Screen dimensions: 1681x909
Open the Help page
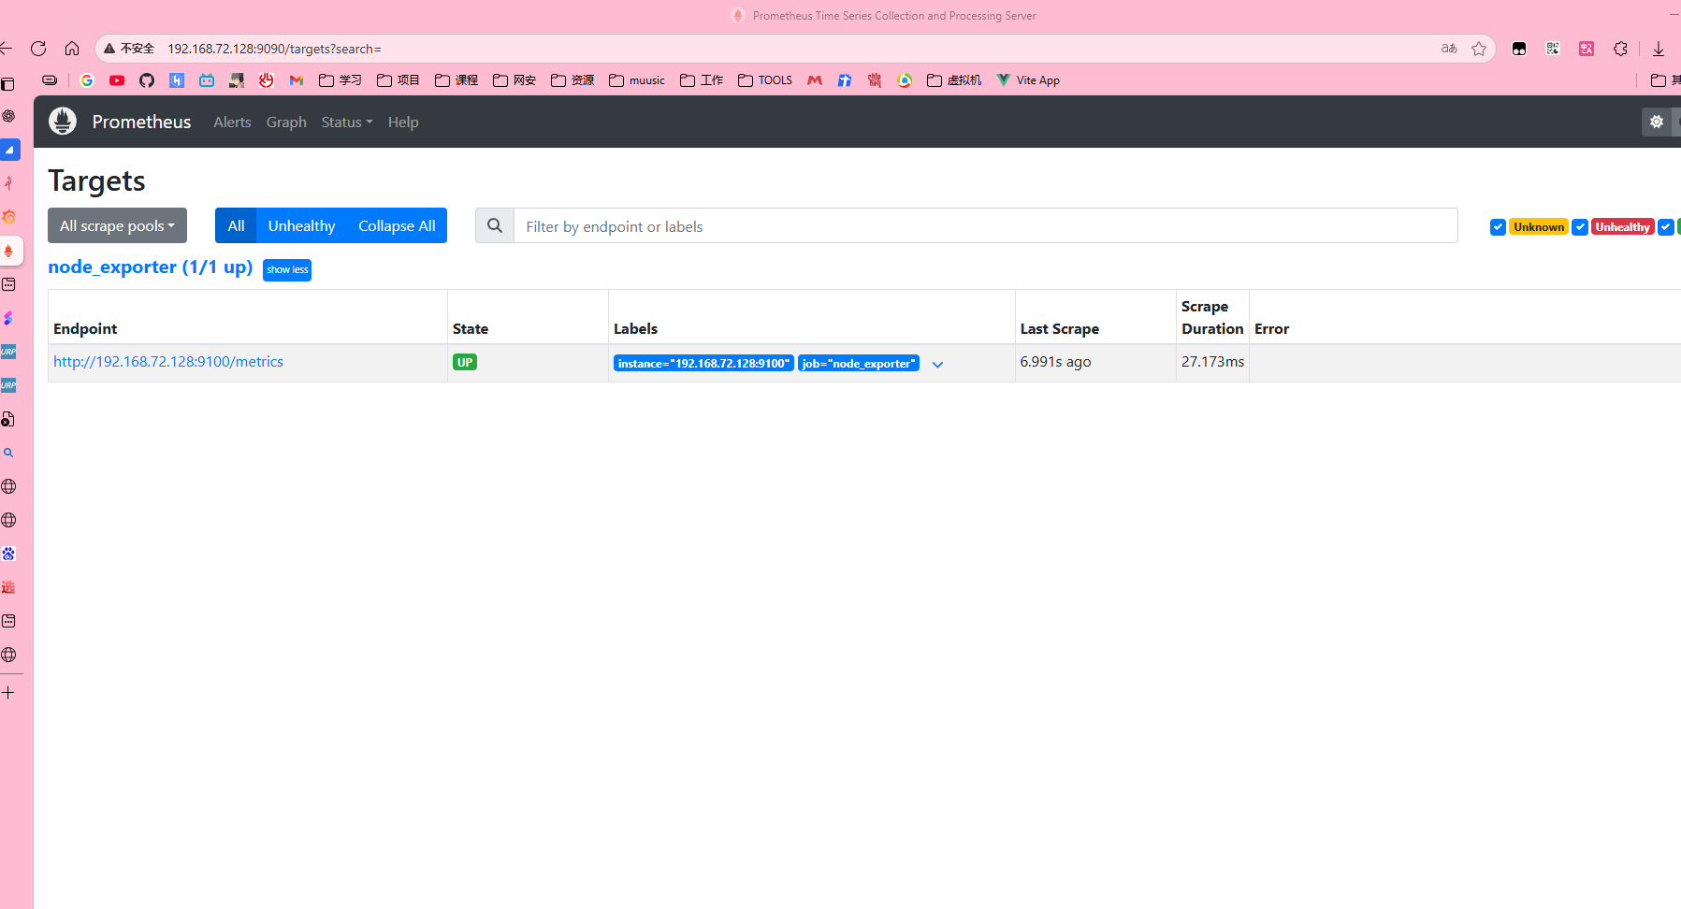[x=403, y=123]
